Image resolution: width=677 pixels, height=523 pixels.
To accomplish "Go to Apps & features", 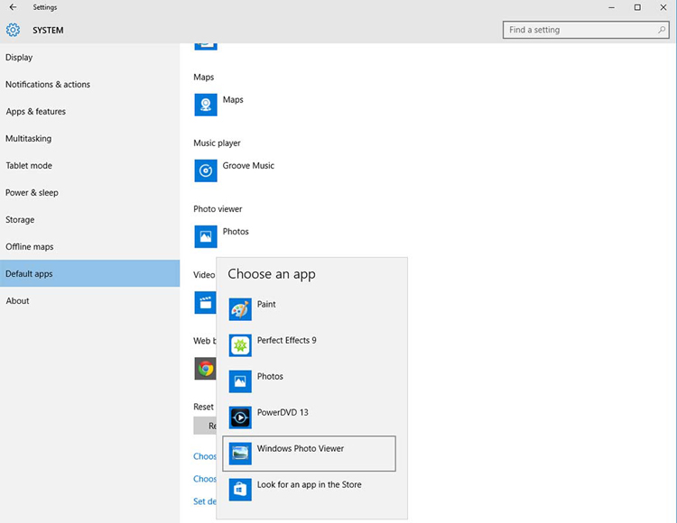I will click(89, 111).
